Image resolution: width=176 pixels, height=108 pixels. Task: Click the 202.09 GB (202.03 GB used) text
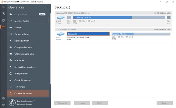[x=78, y=37]
